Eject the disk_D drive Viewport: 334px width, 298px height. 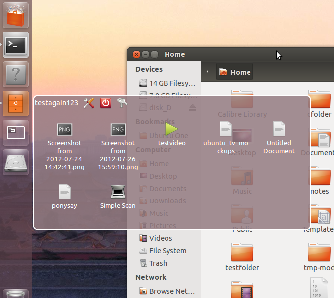pyautogui.click(x=192, y=108)
